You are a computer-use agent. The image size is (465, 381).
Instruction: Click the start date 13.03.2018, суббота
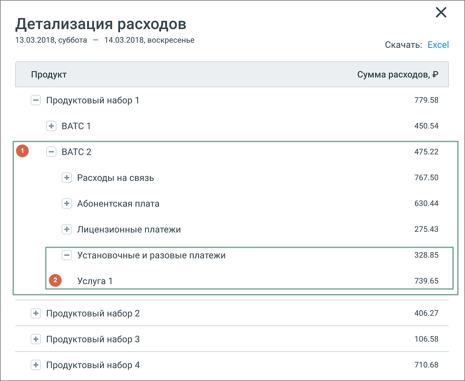(x=51, y=40)
